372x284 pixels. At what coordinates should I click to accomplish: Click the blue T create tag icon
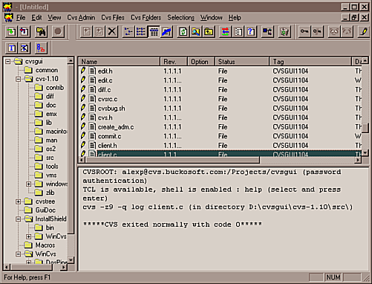[x=11, y=48]
